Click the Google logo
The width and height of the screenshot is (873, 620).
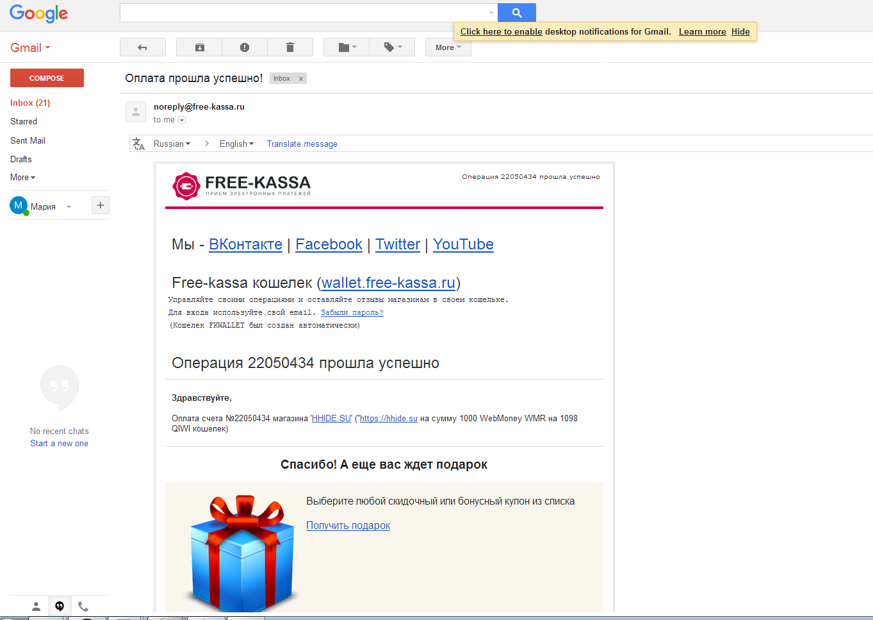[38, 13]
